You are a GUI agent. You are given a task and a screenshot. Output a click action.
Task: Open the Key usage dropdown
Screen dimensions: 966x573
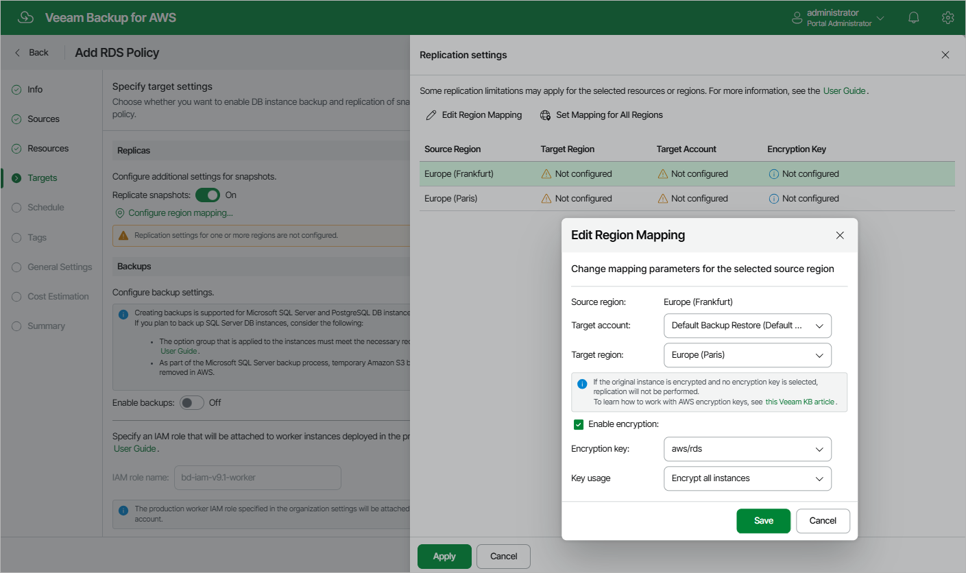[747, 478]
